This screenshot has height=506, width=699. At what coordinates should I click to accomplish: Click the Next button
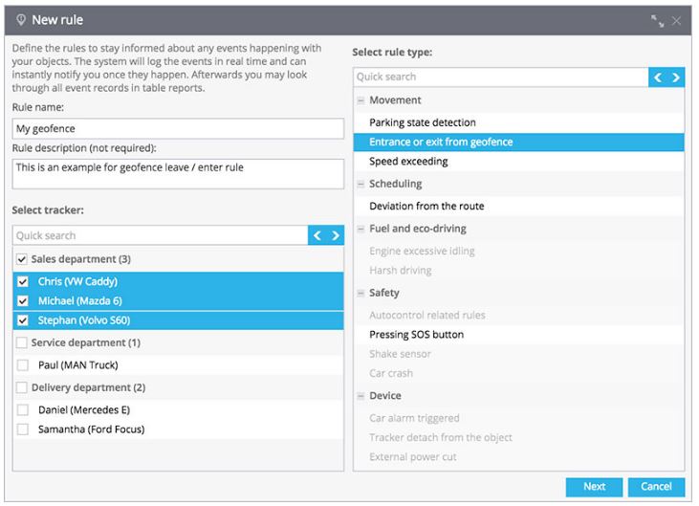(594, 487)
